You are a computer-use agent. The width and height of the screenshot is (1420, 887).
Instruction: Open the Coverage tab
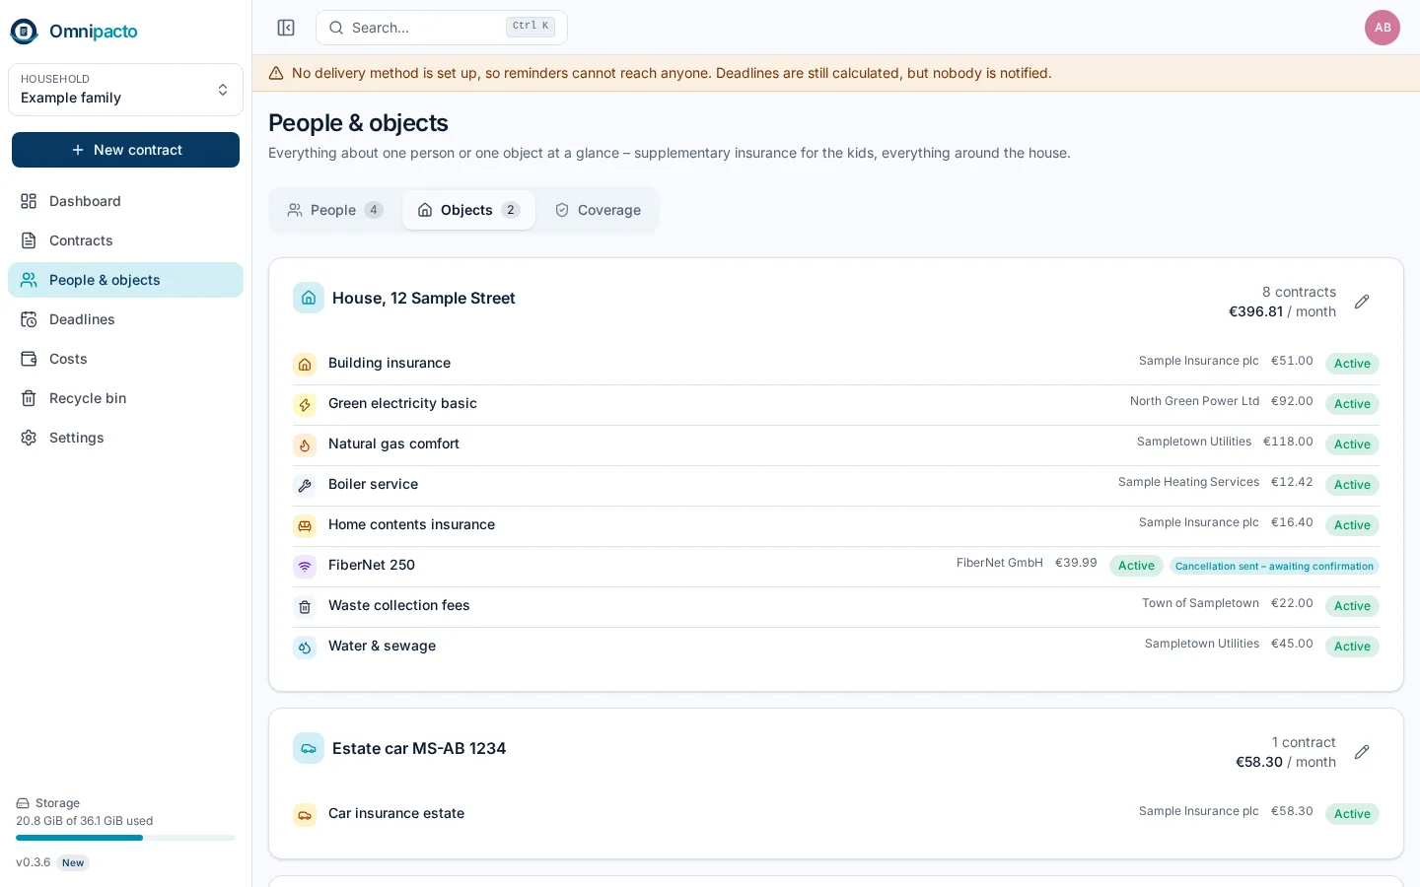pos(598,210)
